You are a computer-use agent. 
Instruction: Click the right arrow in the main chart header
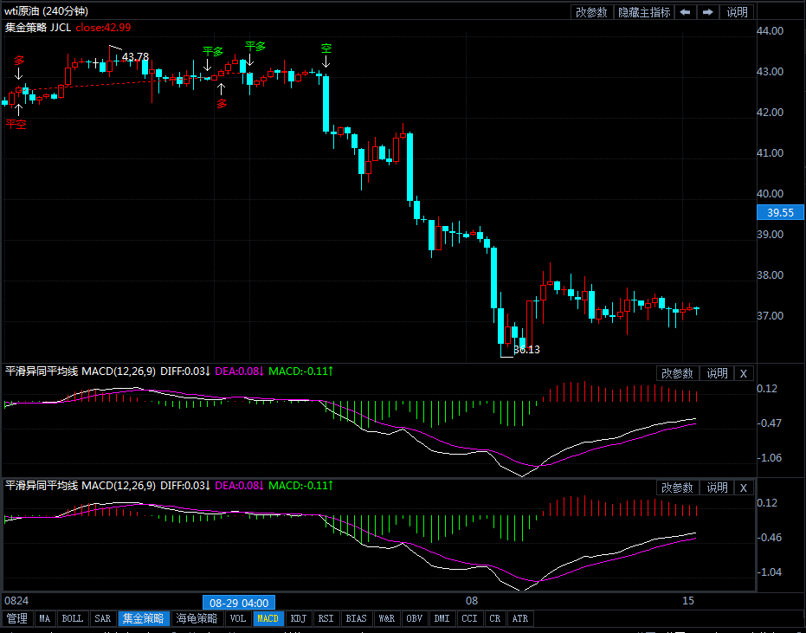[x=708, y=12]
